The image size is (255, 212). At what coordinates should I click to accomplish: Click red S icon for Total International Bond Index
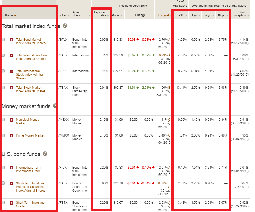click(x=12, y=56)
